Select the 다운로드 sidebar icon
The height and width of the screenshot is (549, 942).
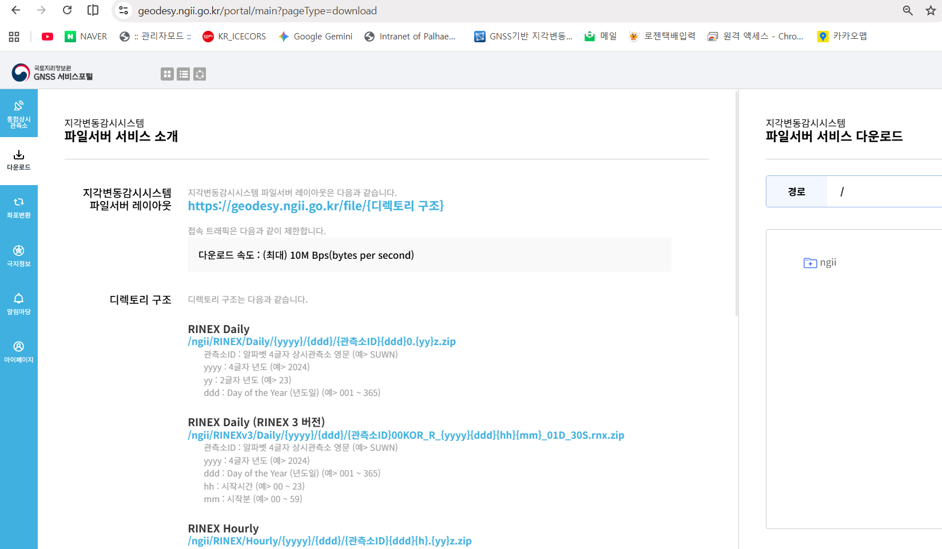(18, 161)
